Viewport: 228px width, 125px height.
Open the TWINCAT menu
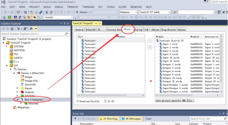coord(72,7)
